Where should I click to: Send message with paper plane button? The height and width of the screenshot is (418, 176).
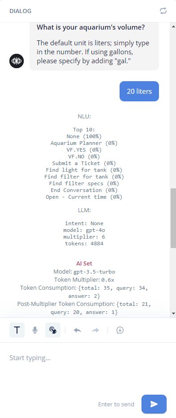pos(154,404)
